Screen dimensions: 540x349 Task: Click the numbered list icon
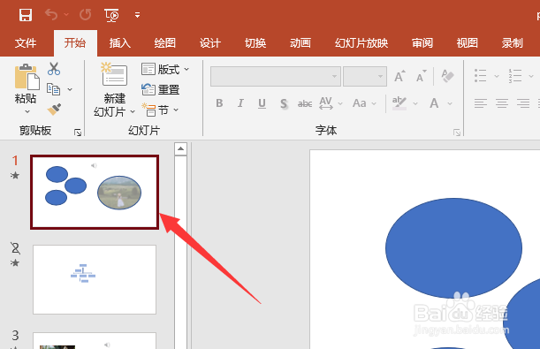(x=515, y=76)
